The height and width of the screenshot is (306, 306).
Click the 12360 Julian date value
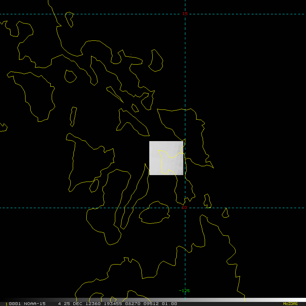93,304
